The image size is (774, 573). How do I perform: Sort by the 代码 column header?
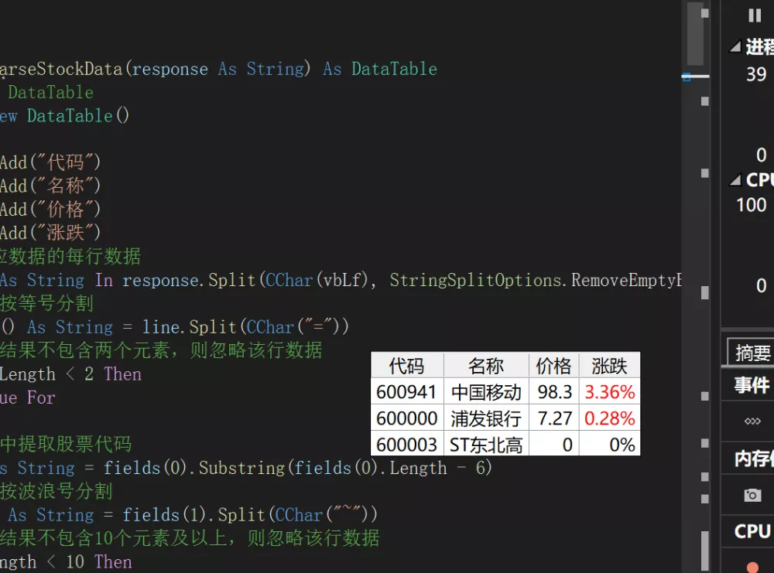pyautogui.click(x=407, y=366)
